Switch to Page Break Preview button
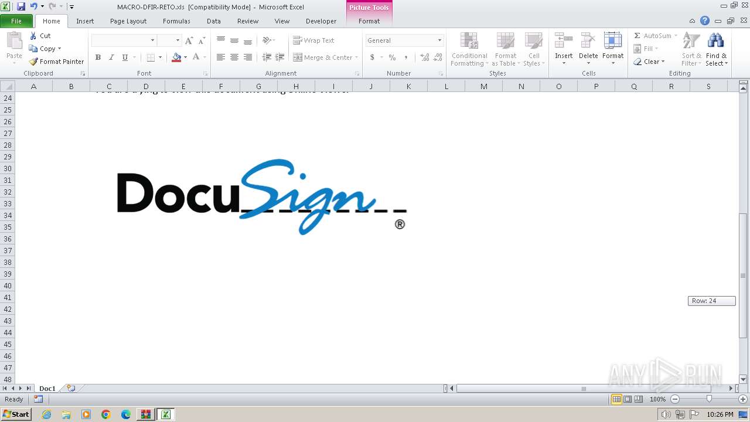The image size is (750, 422). (638, 399)
